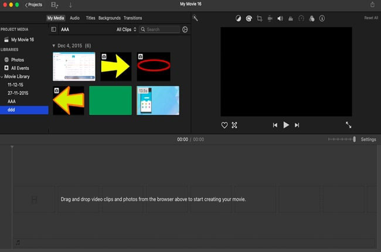The image size is (381, 252).
Task: Click the AAA event title in the browser
Action: pyautogui.click(x=65, y=29)
